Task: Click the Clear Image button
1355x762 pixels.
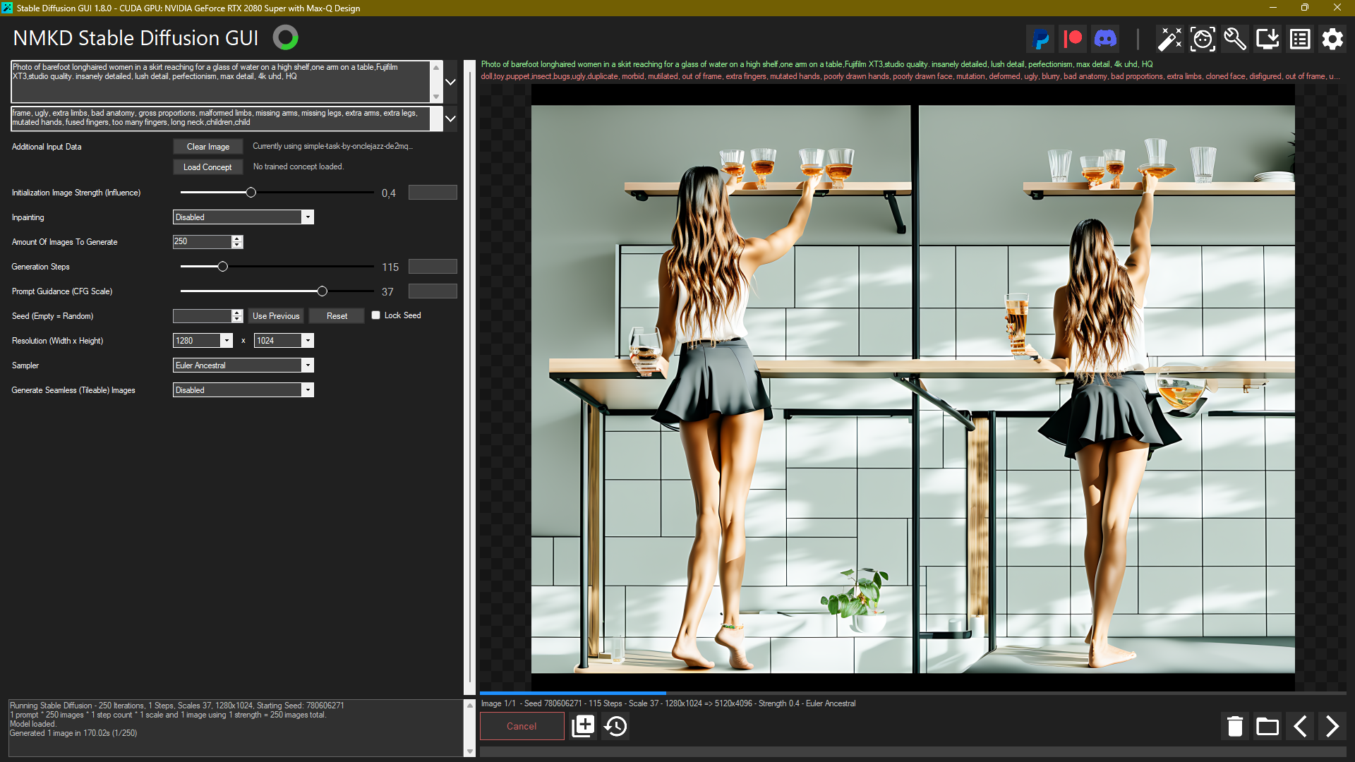Action: click(x=207, y=147)
